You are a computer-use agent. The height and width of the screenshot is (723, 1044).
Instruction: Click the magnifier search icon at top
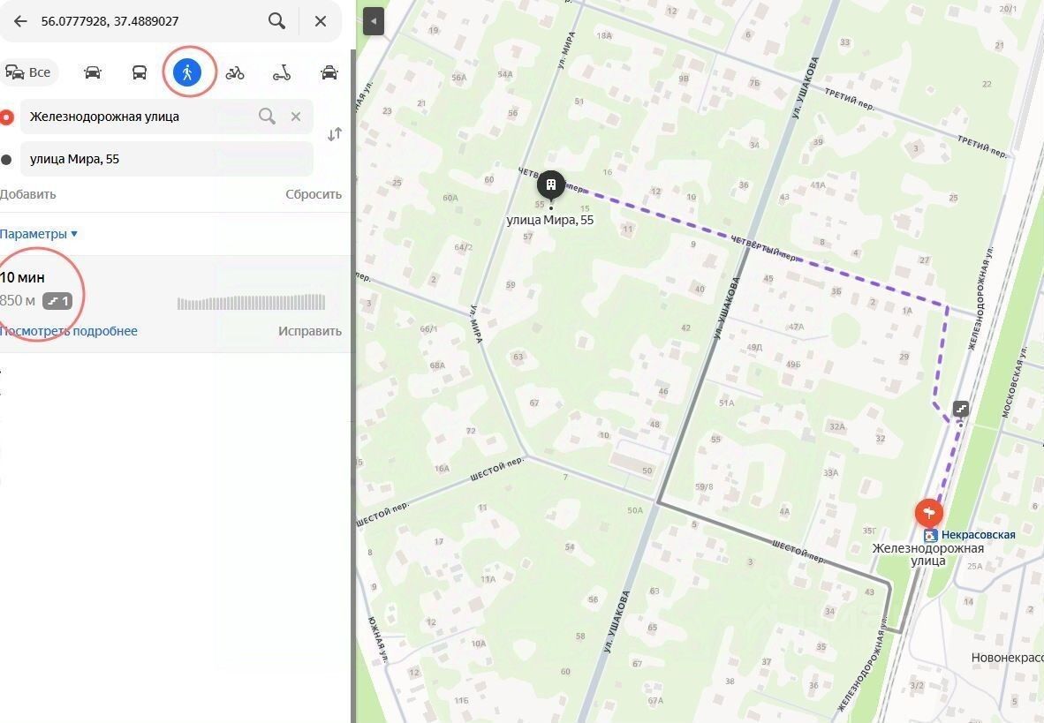tap(277, 20)
